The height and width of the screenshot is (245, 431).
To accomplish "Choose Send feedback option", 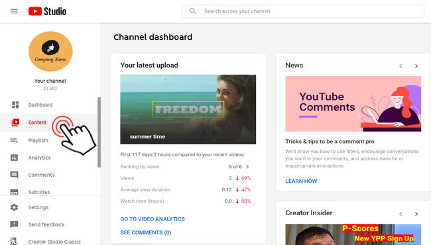I will 46,224.
